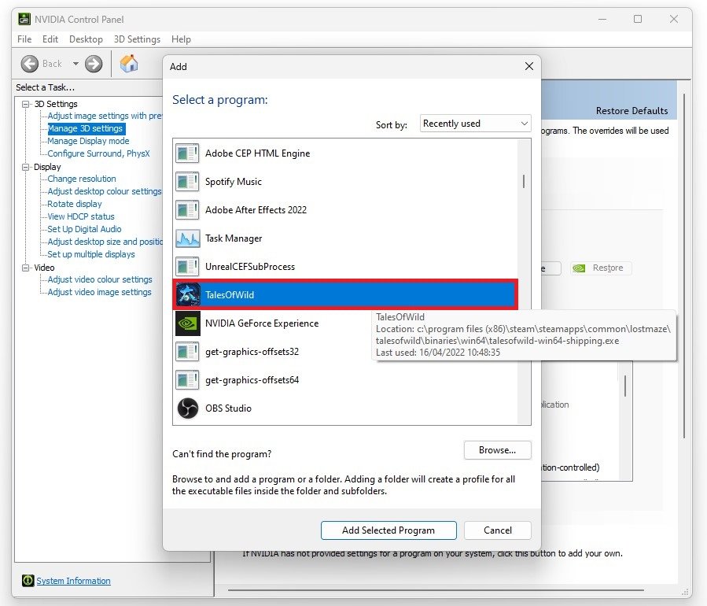Click the Browse... button
Screen dimensions: 707x606
click(x=497, y=450)
